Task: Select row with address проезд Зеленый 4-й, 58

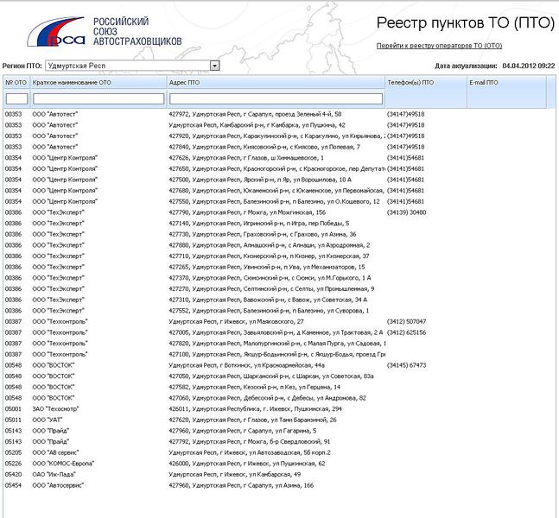Action: point(279,114)
